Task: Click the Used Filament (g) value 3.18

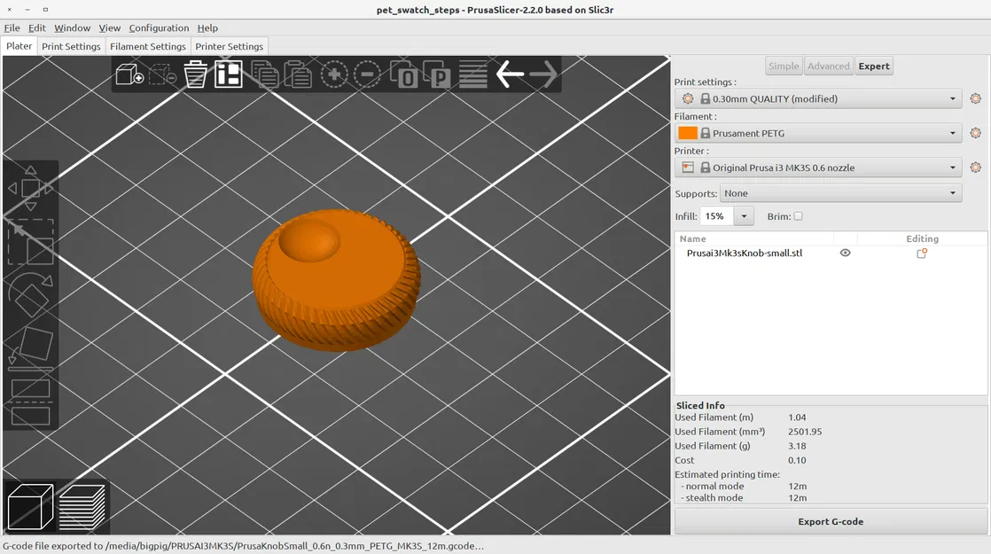Action: (x=797, y=446)
